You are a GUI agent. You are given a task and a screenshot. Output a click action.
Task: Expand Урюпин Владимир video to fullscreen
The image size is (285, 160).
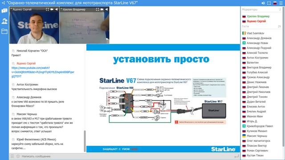98,9
